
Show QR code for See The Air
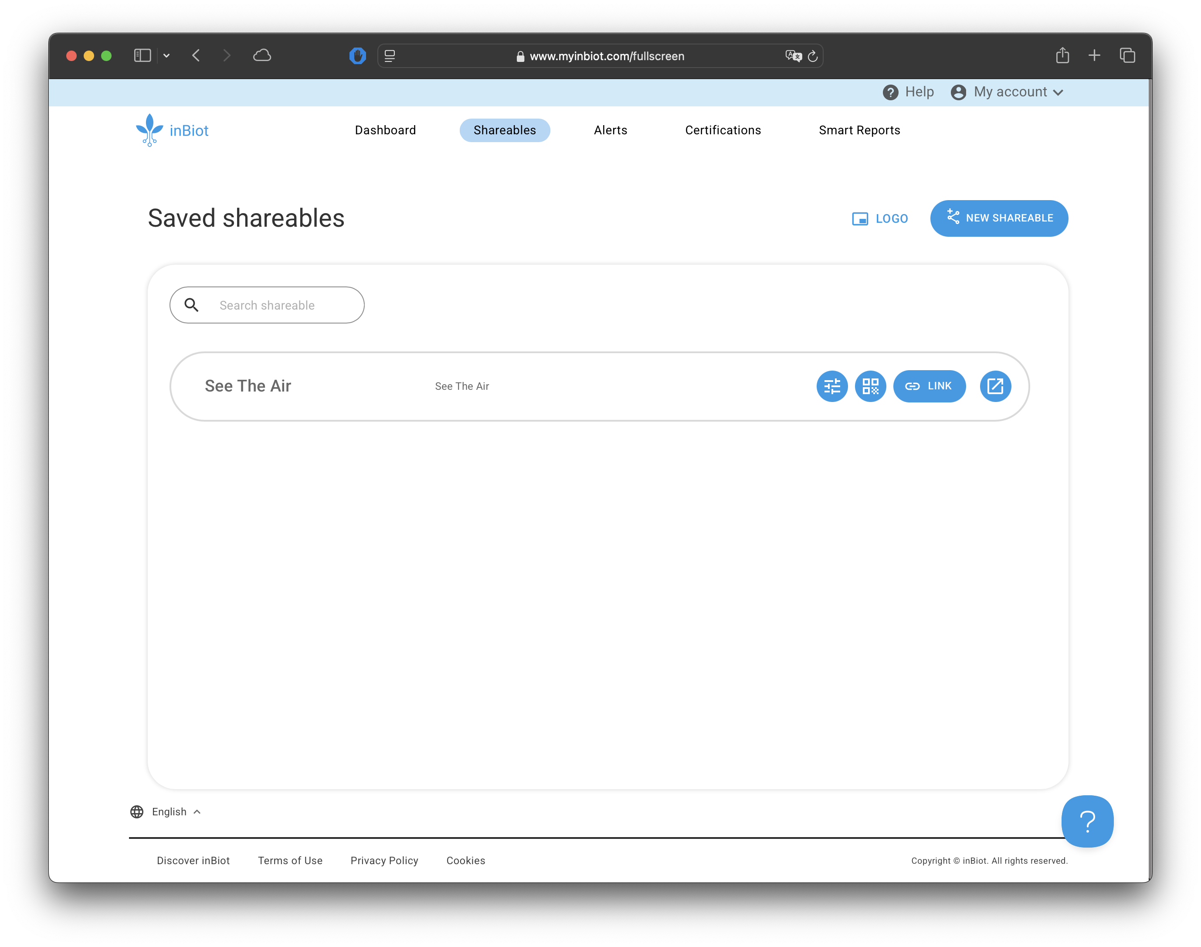click(870, 386)
